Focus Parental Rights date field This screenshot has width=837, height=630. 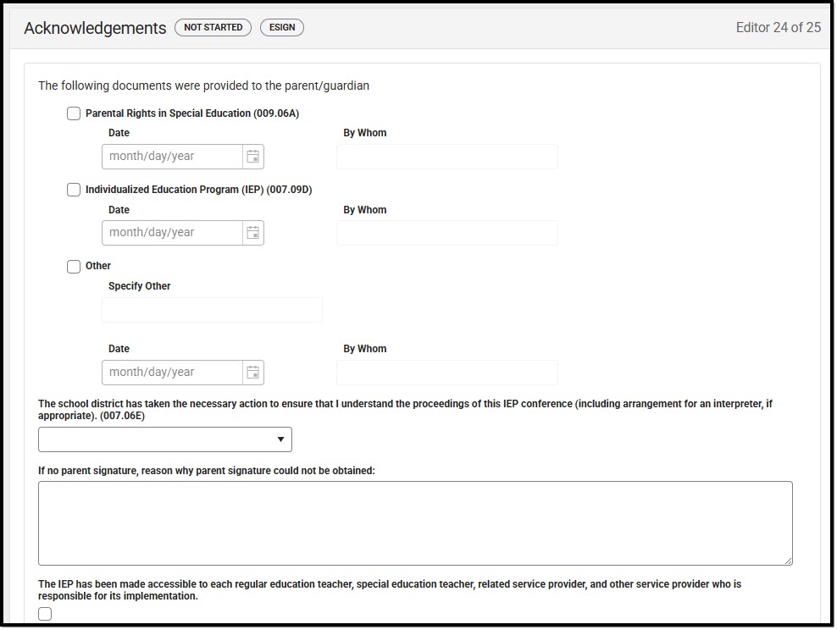pyautogui.click(x=172, y=157)
